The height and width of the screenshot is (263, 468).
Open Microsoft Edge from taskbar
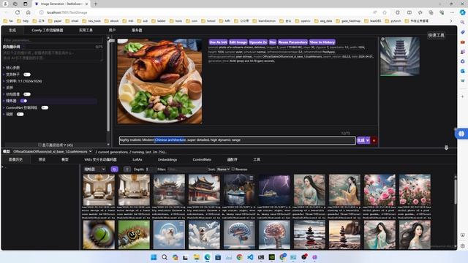[207, 257]
